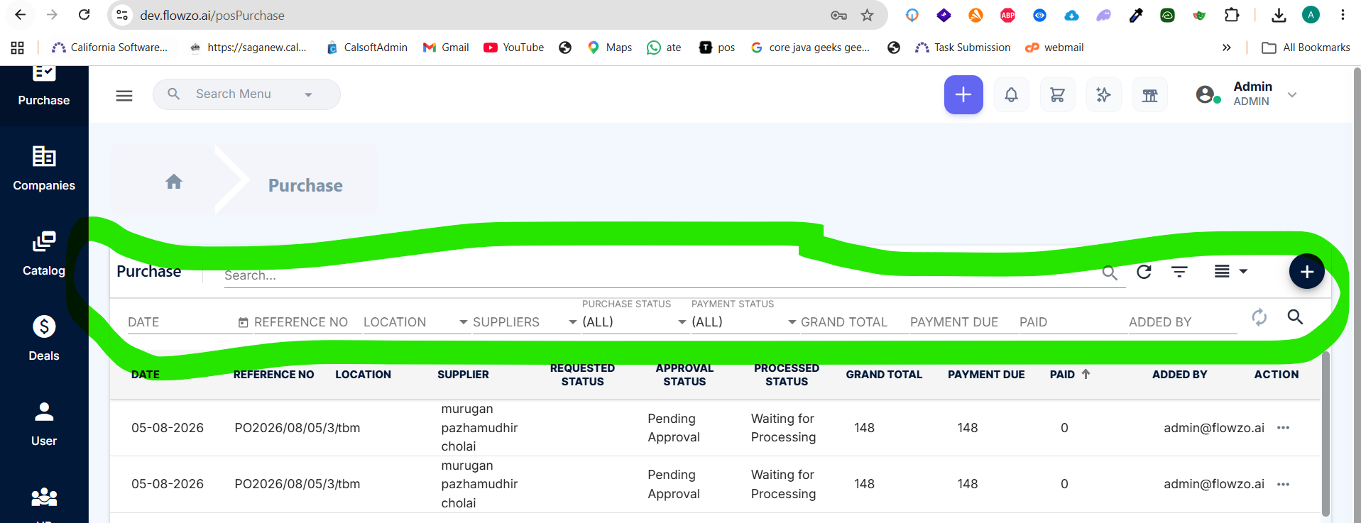
Task: Sort by the PAYMENT DUE column header
Action: pos(986,375)
